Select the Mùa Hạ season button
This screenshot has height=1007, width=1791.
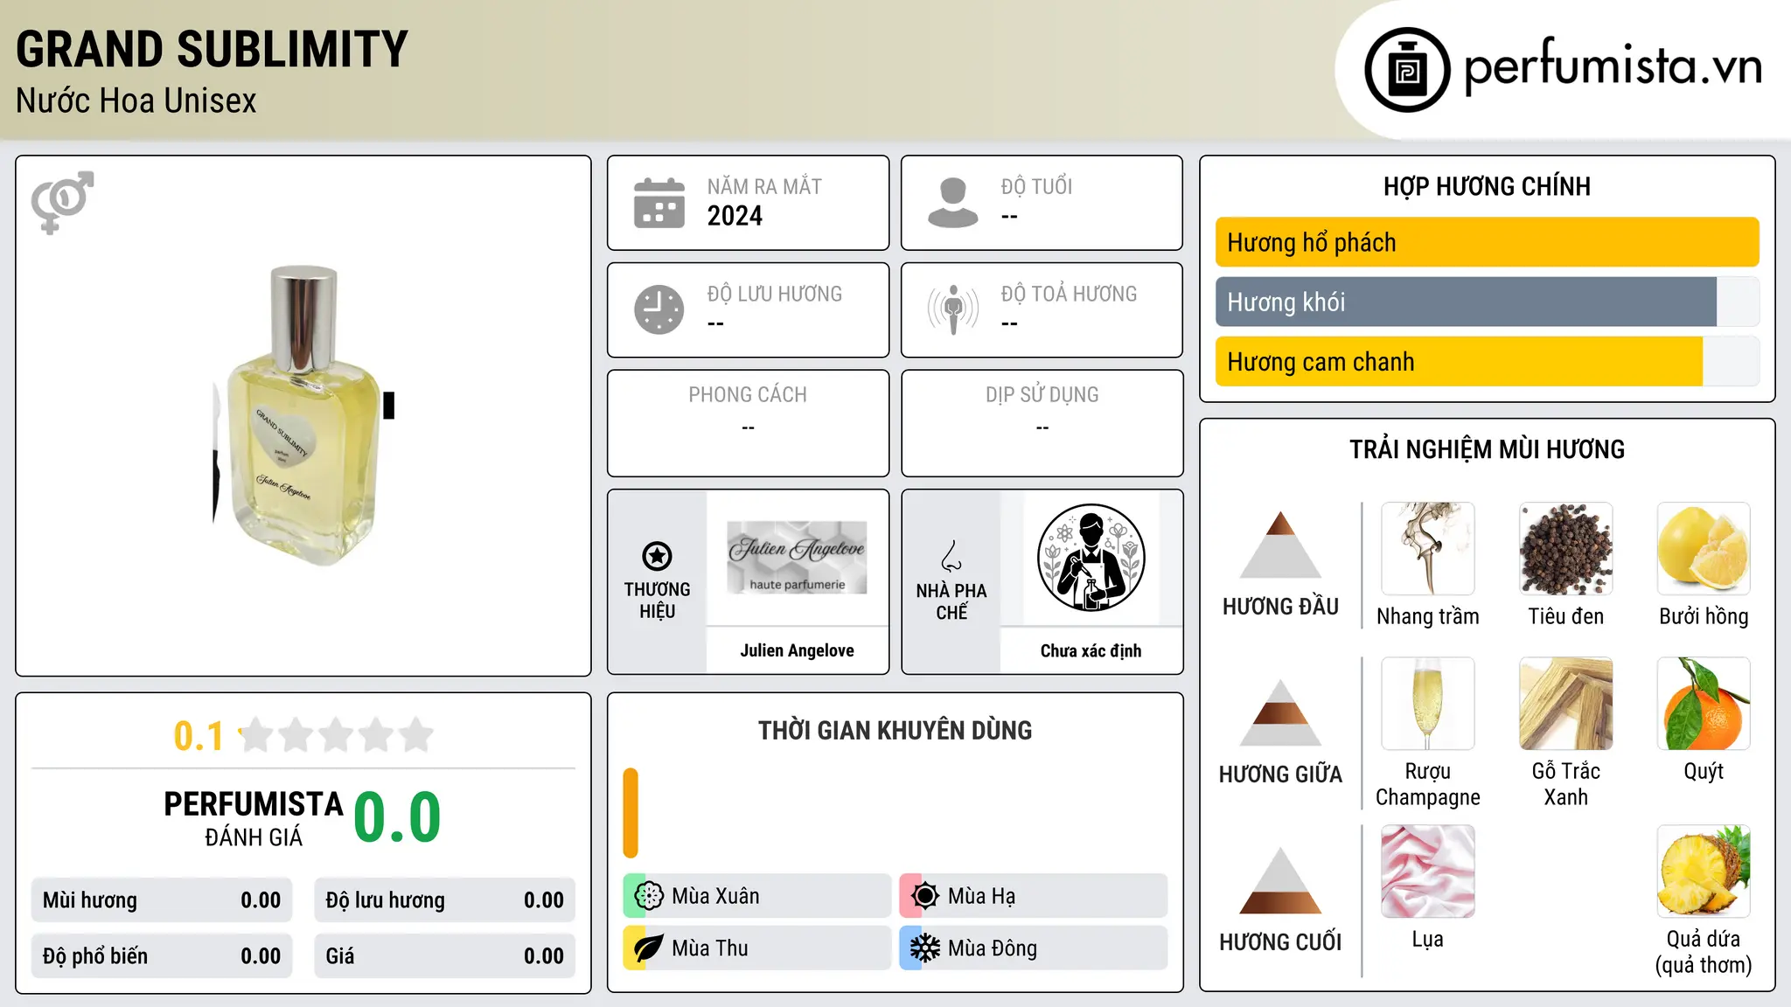pos(1034,896)
